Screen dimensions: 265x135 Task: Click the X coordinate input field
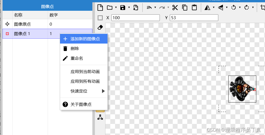[x=135, y=18]
